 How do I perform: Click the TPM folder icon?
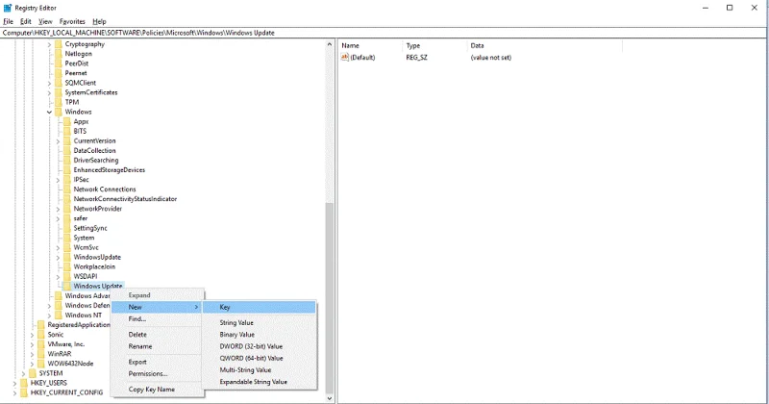point(59,102)
